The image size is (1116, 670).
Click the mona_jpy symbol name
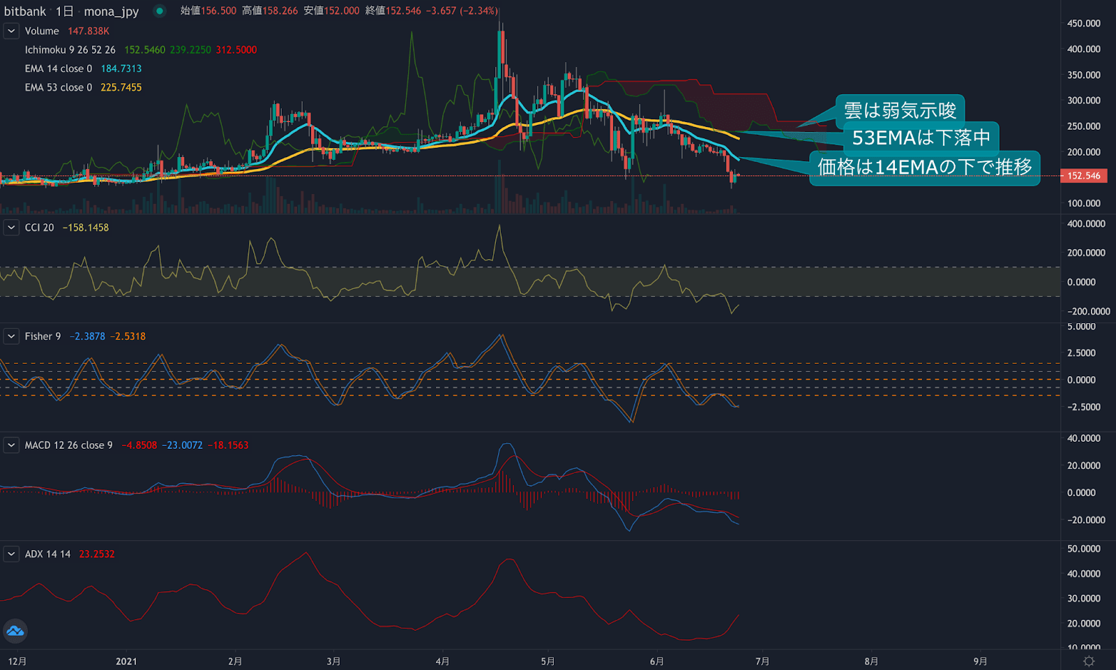pyautogui.click(x=111, y=11)
